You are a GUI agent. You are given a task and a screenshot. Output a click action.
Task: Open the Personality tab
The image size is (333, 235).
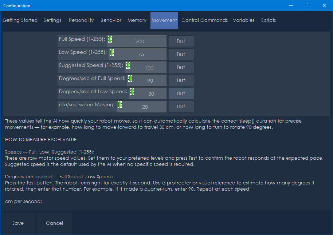click(x=81, y=20)
